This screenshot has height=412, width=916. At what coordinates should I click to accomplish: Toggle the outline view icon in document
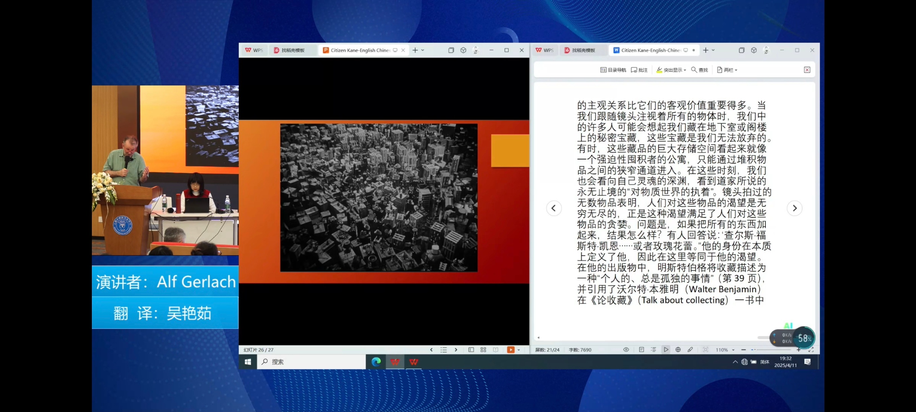click(654, 350)
